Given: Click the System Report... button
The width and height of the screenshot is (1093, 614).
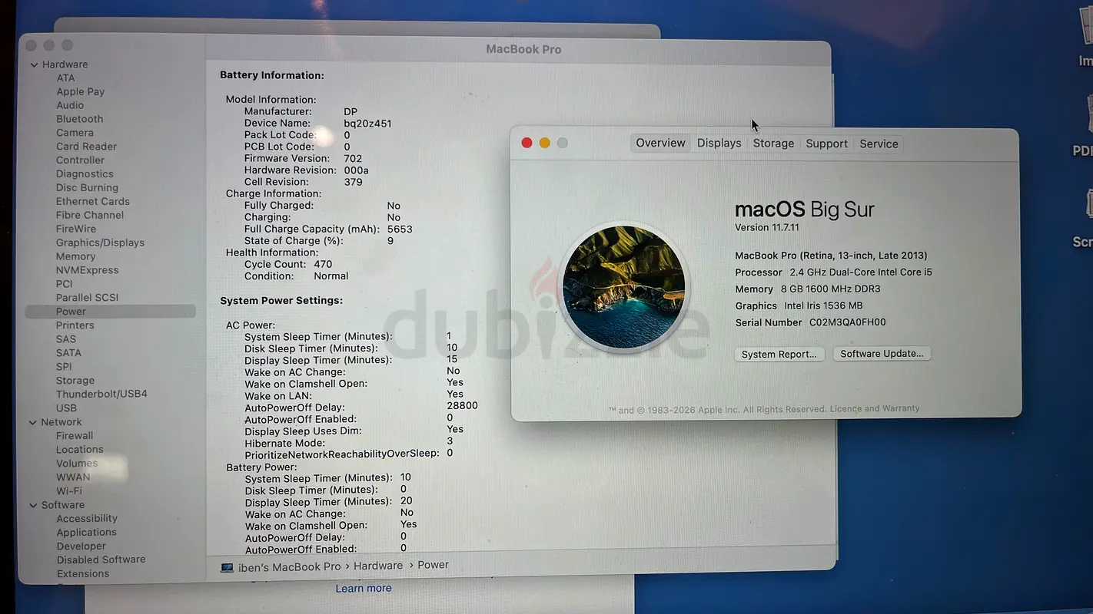Looking at the screenshot, I should (779, 355).
